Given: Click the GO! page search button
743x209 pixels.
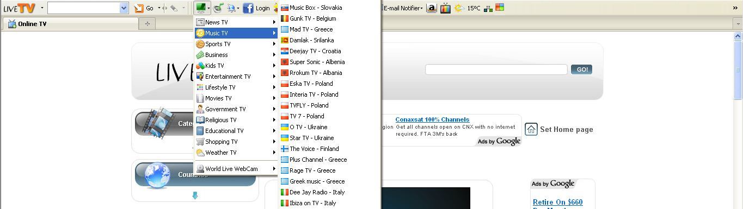Looking at the screenshot, I should tap(581, 69).
